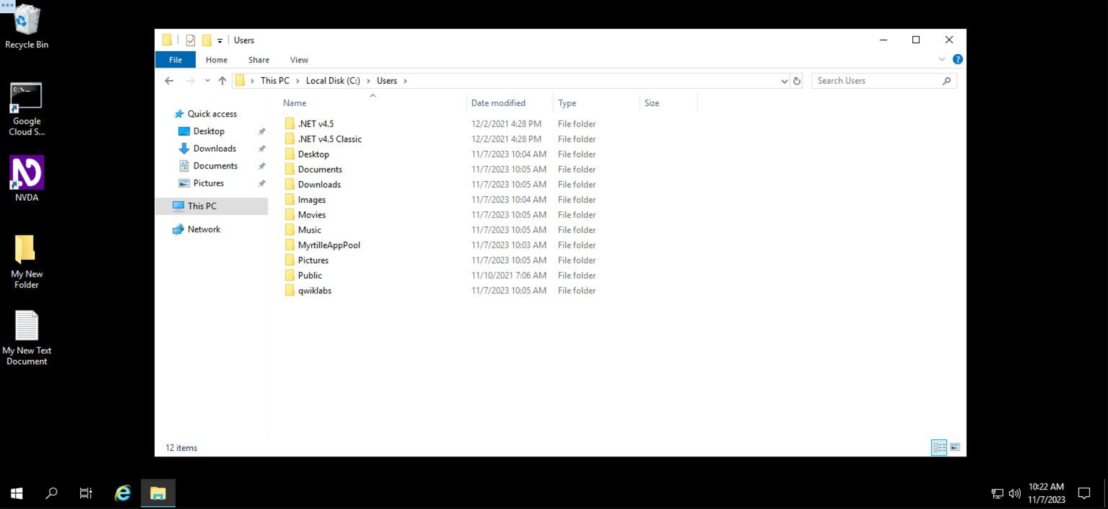1108x509 pixels.
Task: Open the File ribbon tab
Action: tap(176, 60)
